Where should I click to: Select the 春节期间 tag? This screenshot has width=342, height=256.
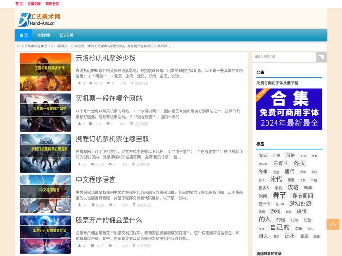[x=302, y=196]
